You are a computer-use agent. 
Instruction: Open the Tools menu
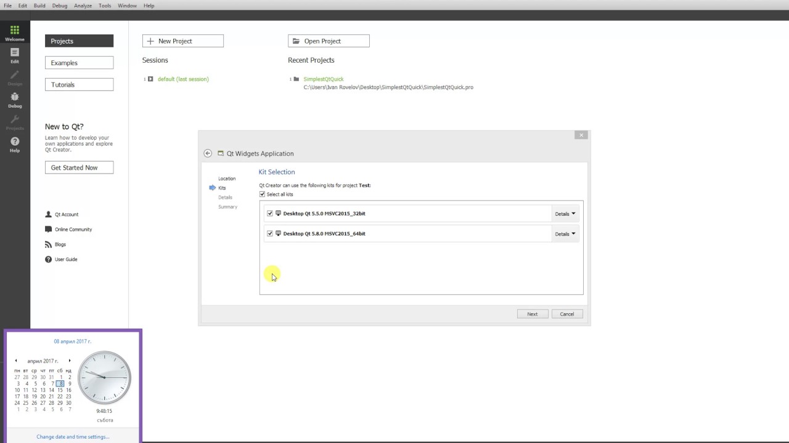(x=105, y=6)
